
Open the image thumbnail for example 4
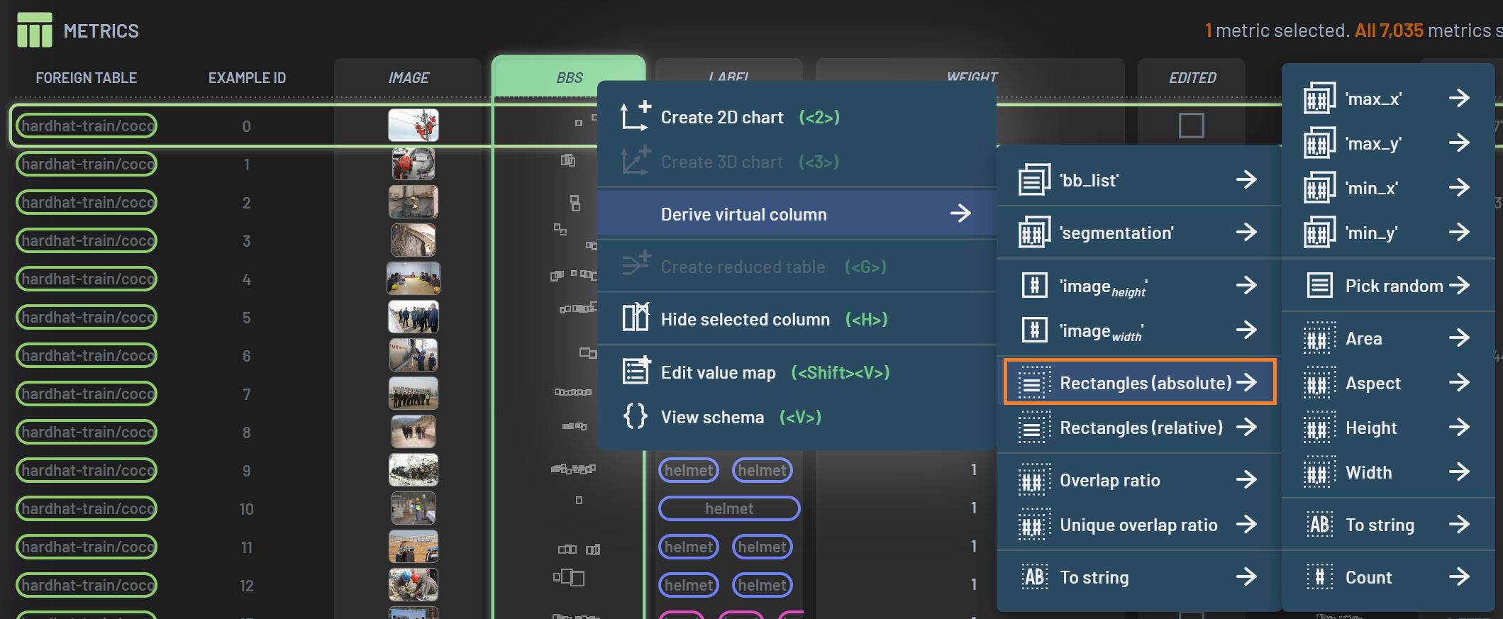coord(413,279)
